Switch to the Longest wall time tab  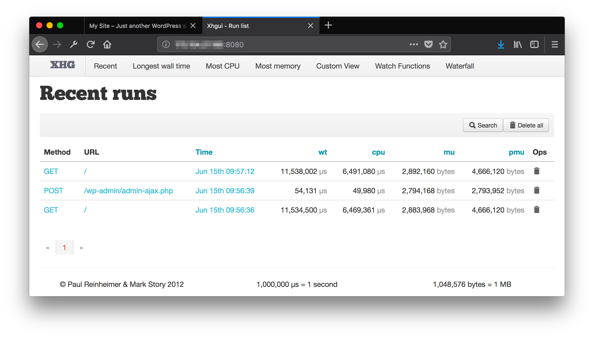click(161, 65)
